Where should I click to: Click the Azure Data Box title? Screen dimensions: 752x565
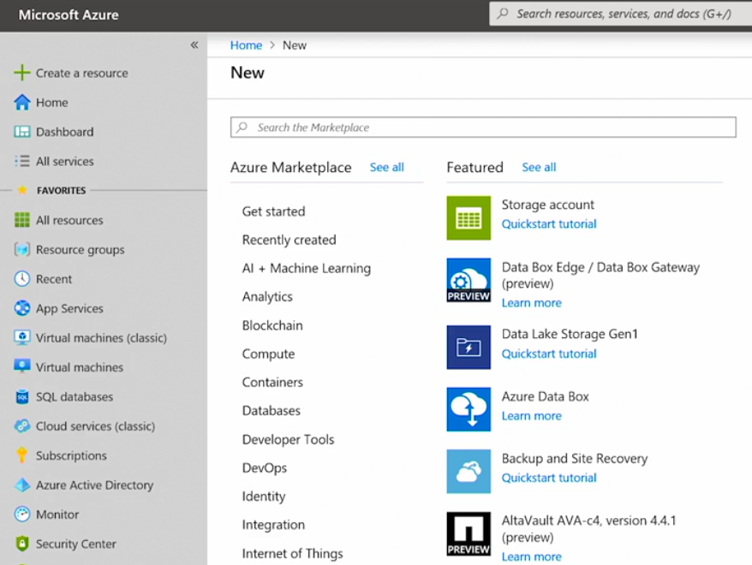pyautogui.click(x=545, y=396)
